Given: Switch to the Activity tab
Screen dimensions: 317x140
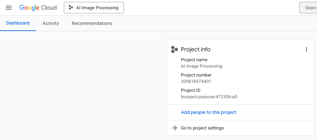Looking at the screenshot, I should coord(51,23).
